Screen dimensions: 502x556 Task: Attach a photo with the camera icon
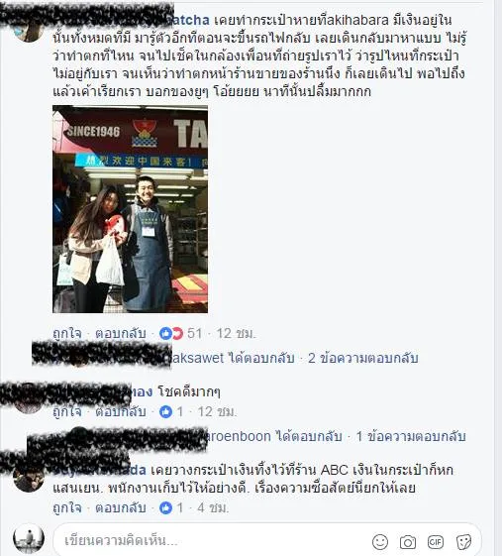point(408,542)
